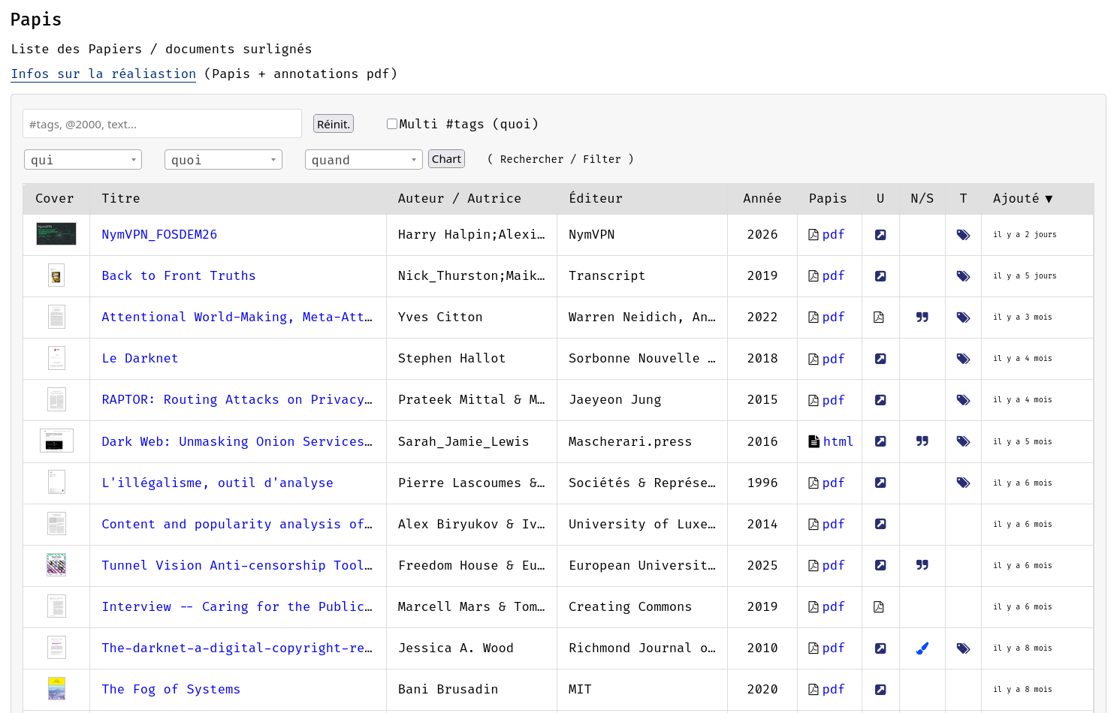
Task: Focus the #tags search text field
Action: coord(162,124)
